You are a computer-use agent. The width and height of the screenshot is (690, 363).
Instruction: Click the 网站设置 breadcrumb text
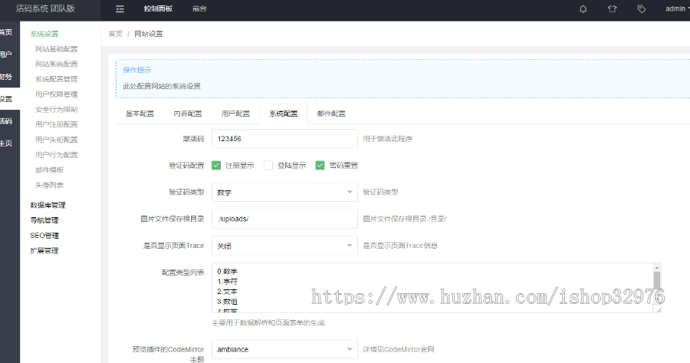148,34
